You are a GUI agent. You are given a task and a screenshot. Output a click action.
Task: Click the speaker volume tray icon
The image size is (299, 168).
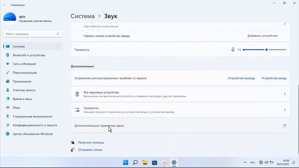(x=266, y=162)
